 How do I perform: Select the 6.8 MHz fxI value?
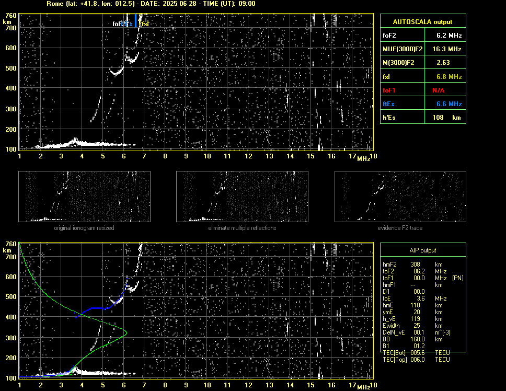click(x=449, y=77)
